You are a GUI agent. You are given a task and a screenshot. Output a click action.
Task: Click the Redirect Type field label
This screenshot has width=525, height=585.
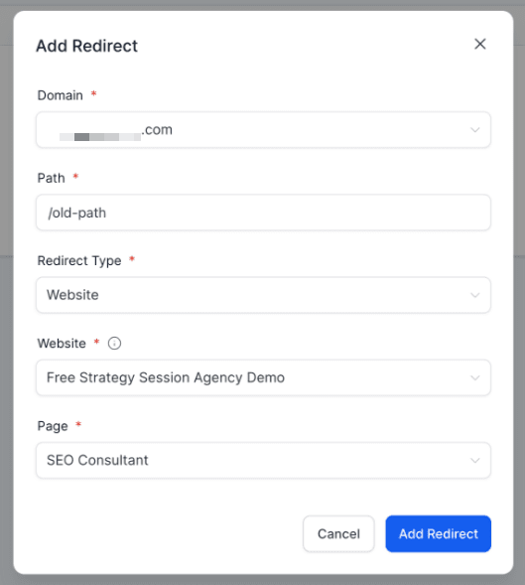[x=79, y=261]
